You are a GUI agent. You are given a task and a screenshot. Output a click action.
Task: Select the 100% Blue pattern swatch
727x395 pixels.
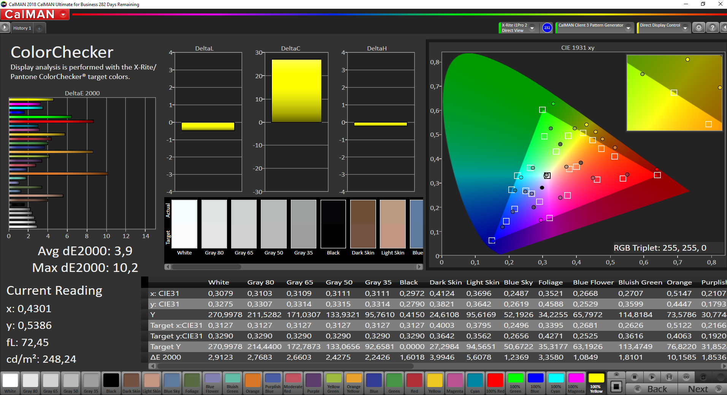click(x=535, y=383)
